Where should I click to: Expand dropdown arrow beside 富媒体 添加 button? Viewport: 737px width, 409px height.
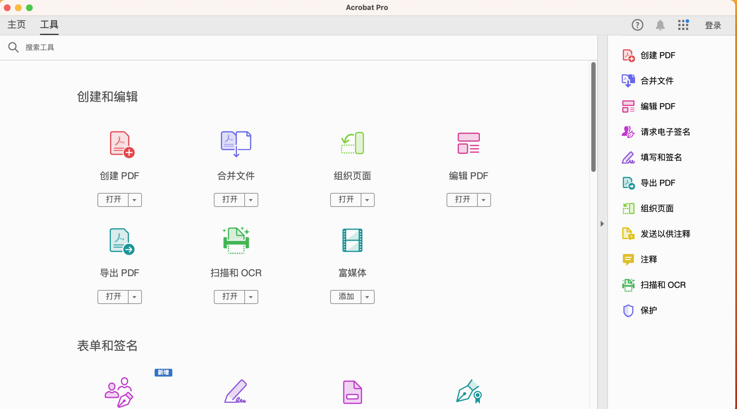pyautogui.click(x=367, y=297)
